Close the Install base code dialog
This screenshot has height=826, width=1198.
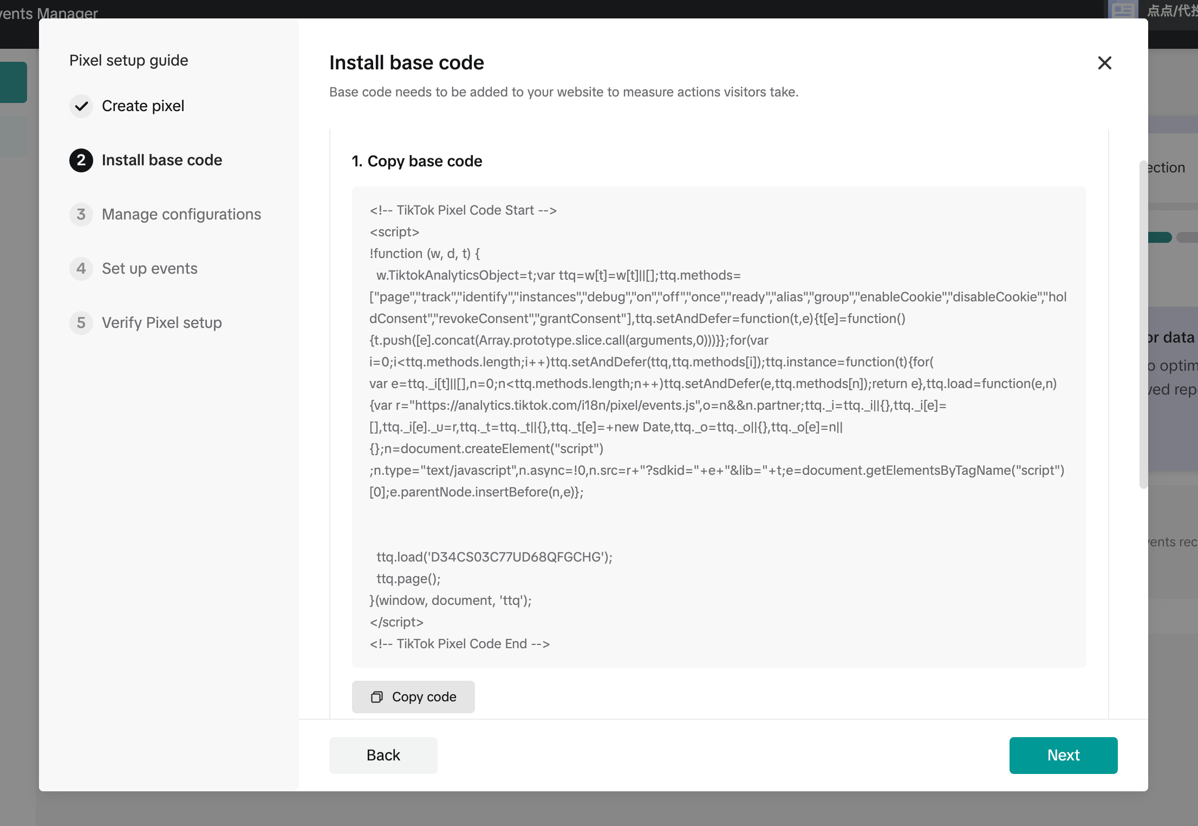(1104, 63)
